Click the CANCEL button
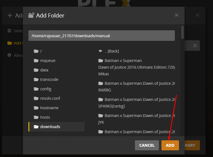Image resolution: width=213 pixels, height=157 pixels. click(147, 145)
